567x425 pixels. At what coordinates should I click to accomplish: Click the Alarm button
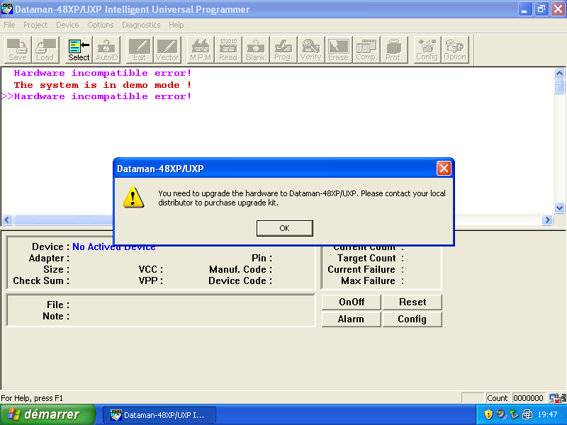[351, 319]
